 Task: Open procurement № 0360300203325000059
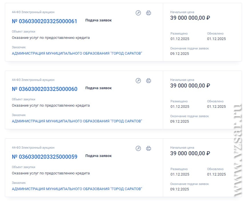pos(45,157)
